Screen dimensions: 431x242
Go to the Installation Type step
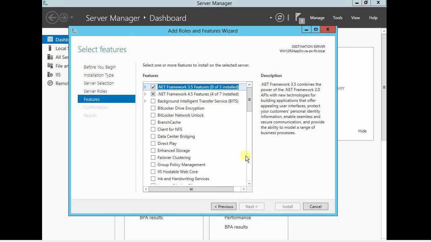(99, 75)
